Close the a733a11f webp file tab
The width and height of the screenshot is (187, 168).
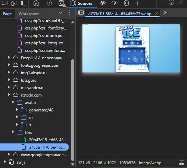coord(156,14)
